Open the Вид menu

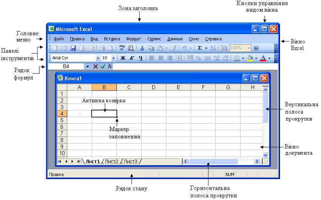[x=94, y=39]
